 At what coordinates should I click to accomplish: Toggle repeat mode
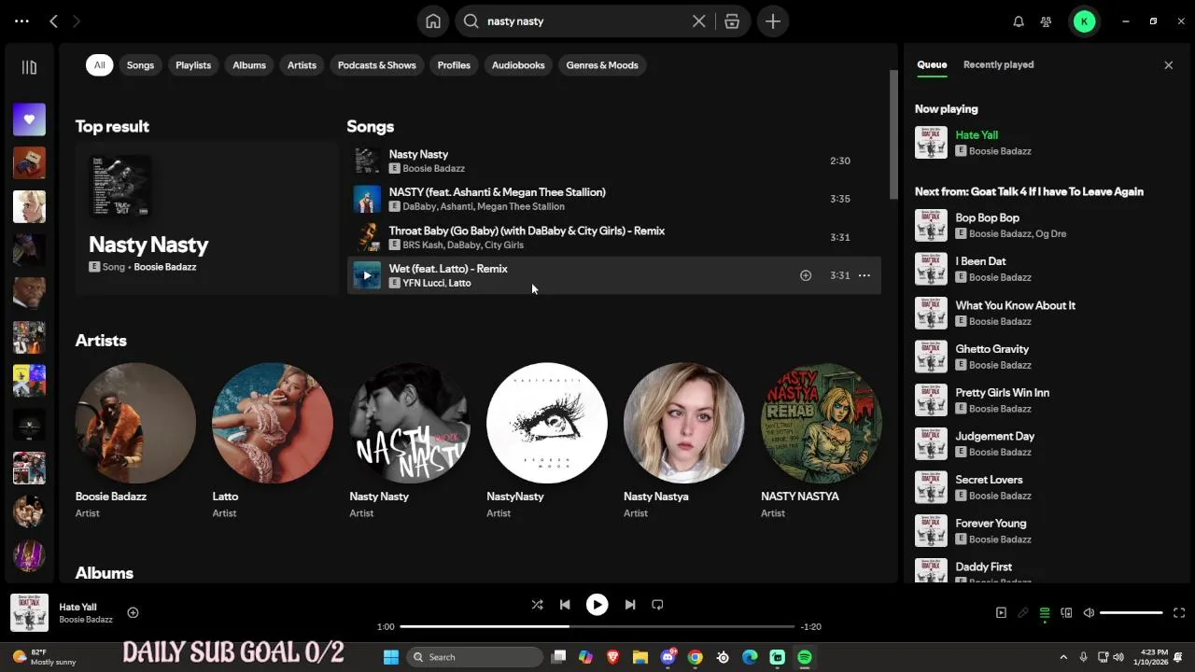point(657,605)
